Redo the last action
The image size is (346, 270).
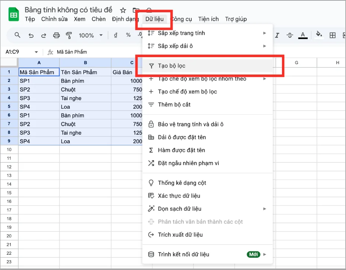[44, 36]
